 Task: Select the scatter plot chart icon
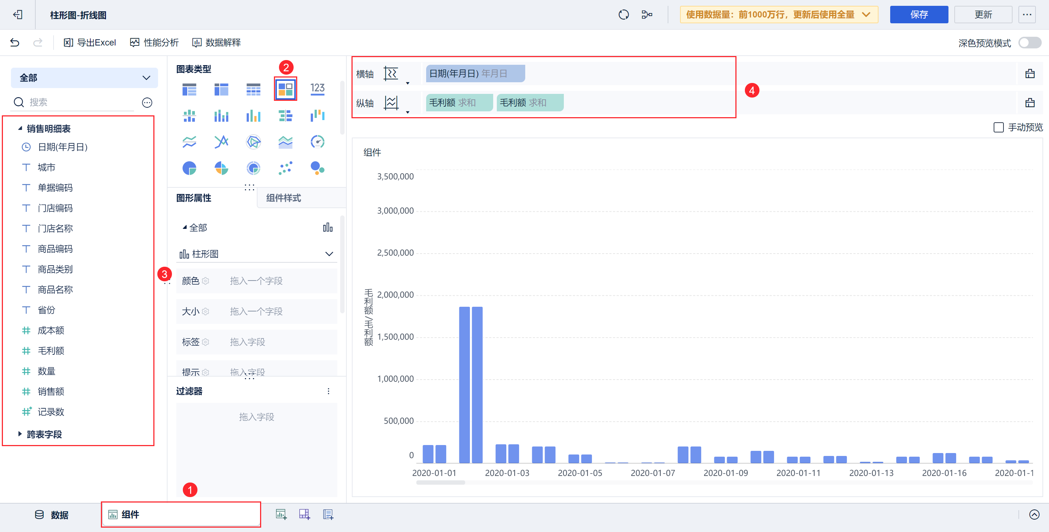pyautogui.click(x=285, y=168)
